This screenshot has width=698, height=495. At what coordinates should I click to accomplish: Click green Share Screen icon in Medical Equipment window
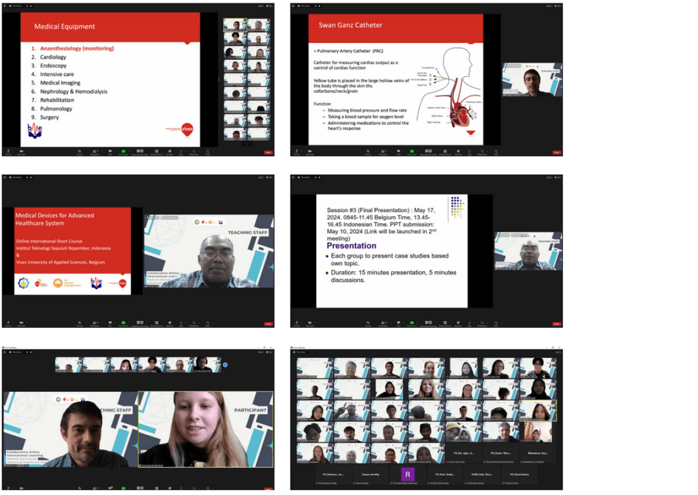pos(123,152)
